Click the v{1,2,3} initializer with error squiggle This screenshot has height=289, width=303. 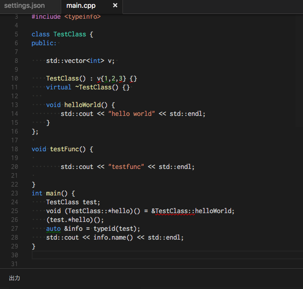112,78
